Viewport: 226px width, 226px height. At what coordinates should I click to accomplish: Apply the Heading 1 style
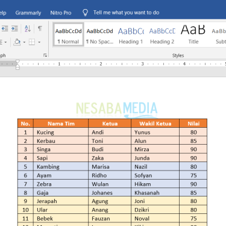131,35
